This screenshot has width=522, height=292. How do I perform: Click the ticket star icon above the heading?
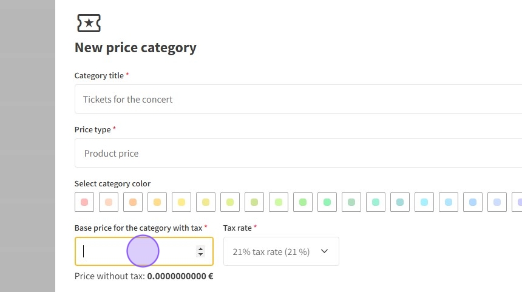click(x=89, y=23)
